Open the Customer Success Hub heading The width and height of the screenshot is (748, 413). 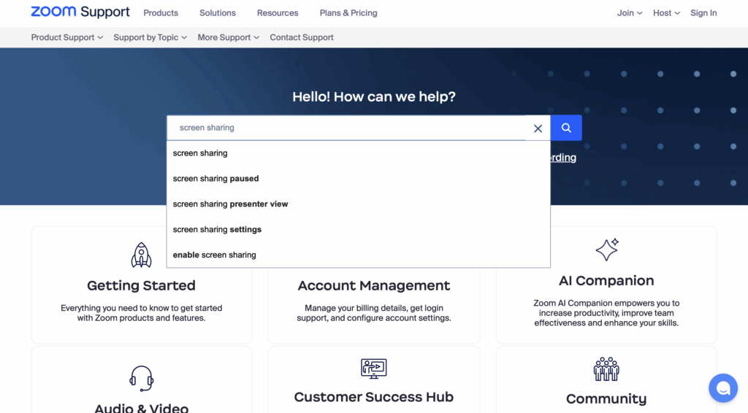click(x=373, y=397)
